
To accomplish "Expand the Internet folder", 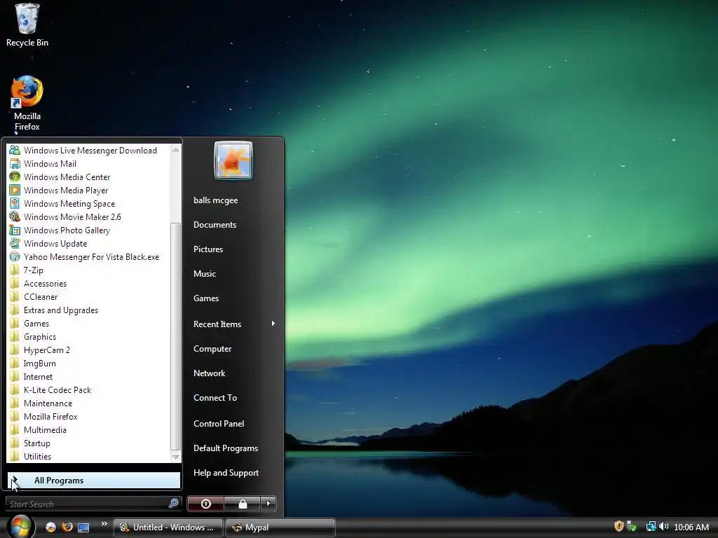I will click(31, 376).
